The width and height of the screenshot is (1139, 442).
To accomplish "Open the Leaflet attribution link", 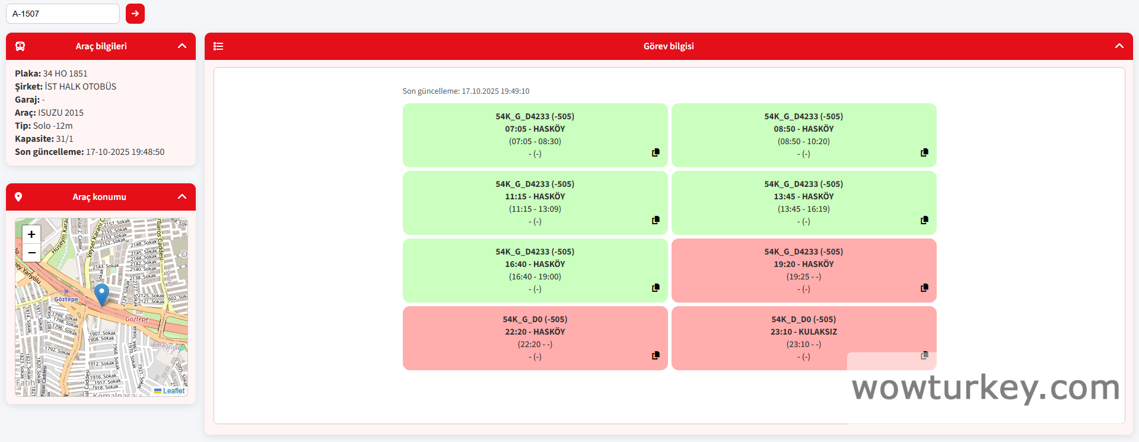I will (x=173, y=391).
